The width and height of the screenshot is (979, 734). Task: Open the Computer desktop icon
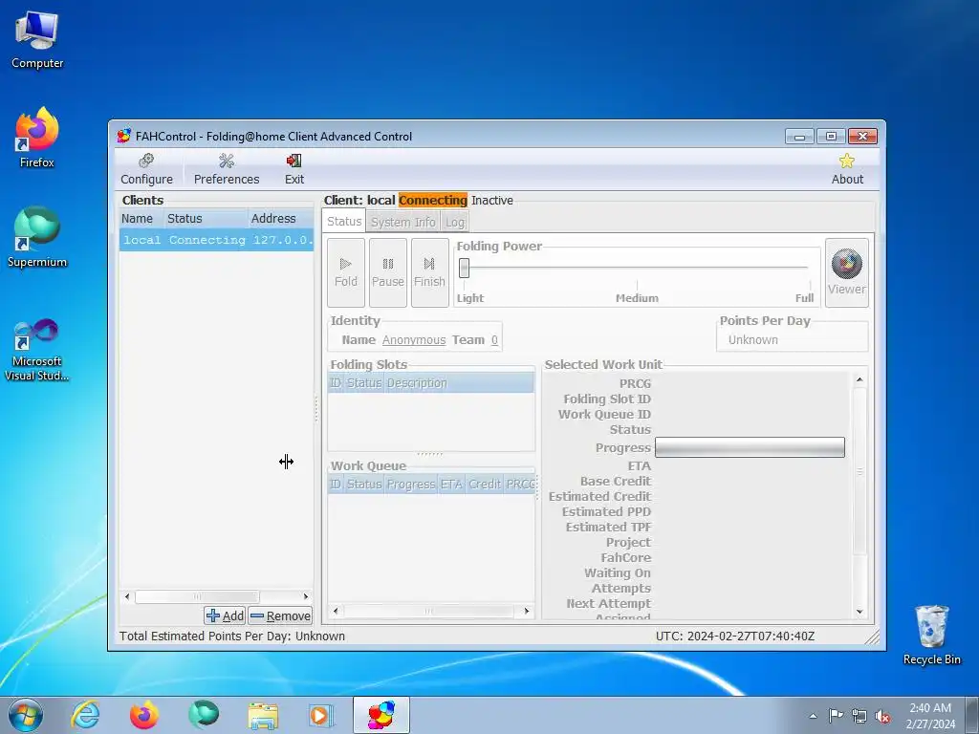(x=37, y=39)
